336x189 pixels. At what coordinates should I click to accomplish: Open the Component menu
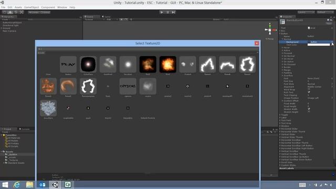[48, 7]
